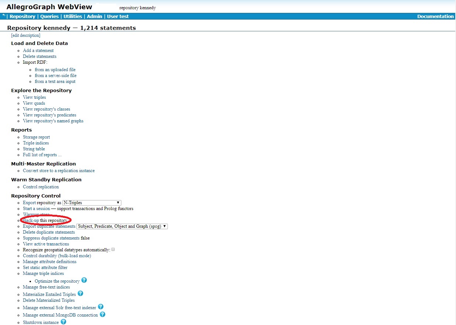Click the back arrow icon in navigation bar

pos(4,16)
